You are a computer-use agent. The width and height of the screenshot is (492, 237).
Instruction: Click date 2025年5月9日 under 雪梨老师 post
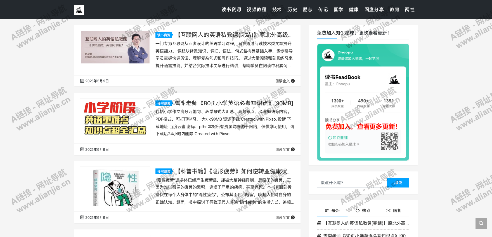pyautogui.click(x=97, y=149)
